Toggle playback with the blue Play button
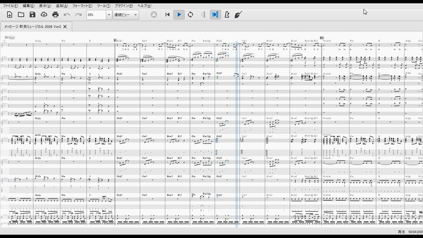423x238 pixels. (179, 15)
